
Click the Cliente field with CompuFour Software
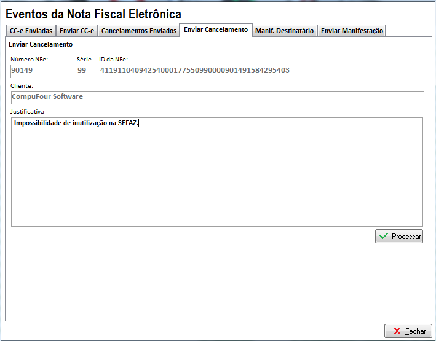(x=217, y=96)
